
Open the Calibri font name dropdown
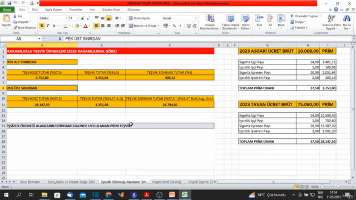pyautogui.click(x=66, y=18)
